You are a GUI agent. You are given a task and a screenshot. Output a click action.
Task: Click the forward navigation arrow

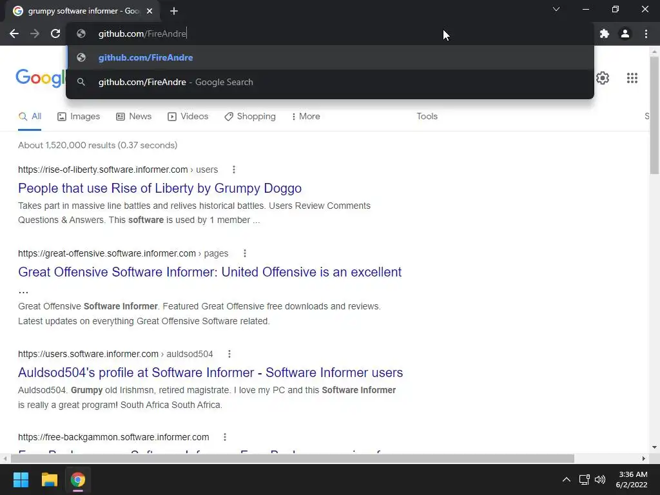click(x=35, y=34)
